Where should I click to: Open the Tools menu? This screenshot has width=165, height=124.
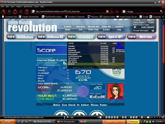(x=37, y=6)
